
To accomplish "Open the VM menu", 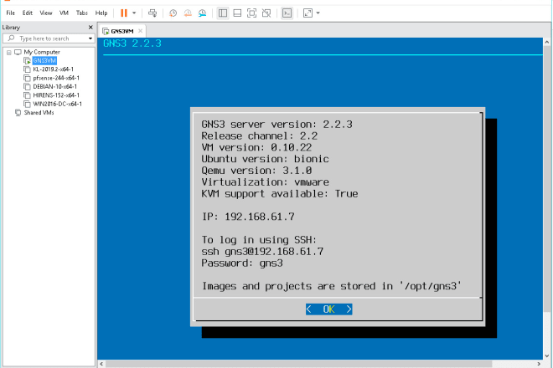I will pyautogui.click(x=64, y=13).
